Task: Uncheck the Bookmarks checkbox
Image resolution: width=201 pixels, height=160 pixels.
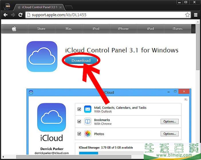Action: 79,121
